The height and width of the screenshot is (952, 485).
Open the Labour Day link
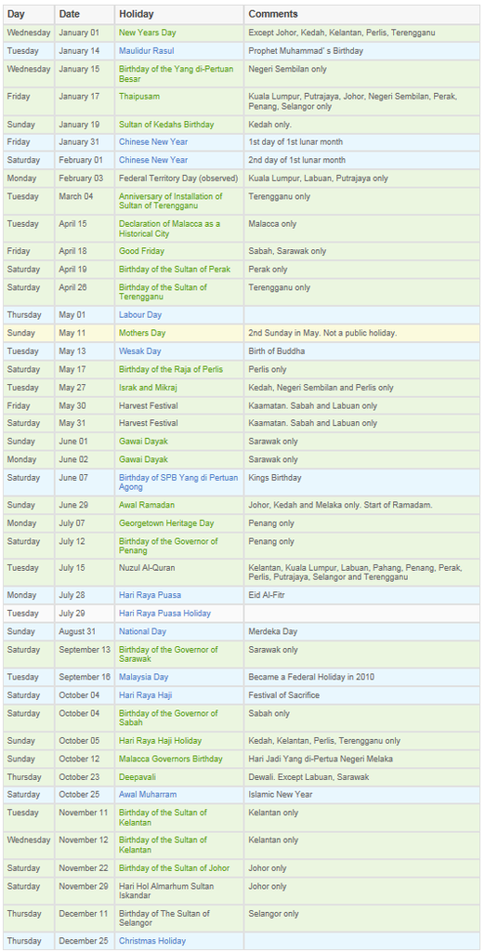[139, 315]
